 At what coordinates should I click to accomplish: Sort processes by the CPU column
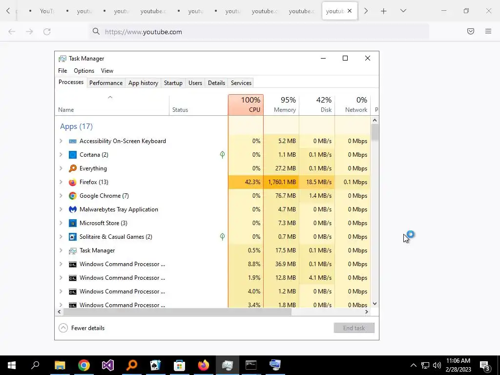(246, 105)
